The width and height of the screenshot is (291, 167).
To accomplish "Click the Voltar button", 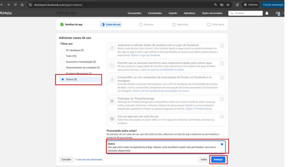I will click(x=204, y=160).
